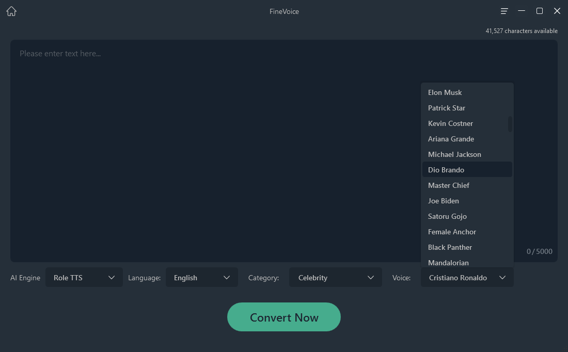Click the Convert Now button
Image resolution: width=568 pixels, height=352 pixels.
(283, 317)
